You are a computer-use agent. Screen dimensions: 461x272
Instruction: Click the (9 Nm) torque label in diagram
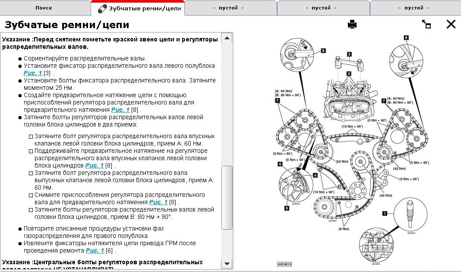344,229
